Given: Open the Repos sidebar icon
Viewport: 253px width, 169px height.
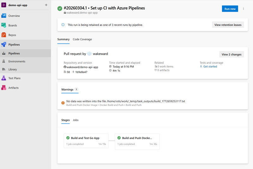Looking at the screenshot, I should (4, 35).
